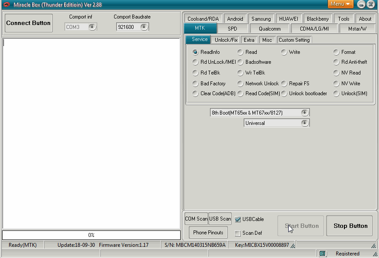Click the Start Button
379x258 pixels.
click(300, 226)
